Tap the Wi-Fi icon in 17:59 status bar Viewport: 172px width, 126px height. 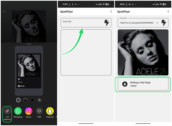[104, 4]
